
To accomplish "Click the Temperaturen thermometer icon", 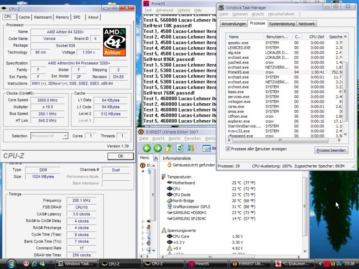I will 163,177.
